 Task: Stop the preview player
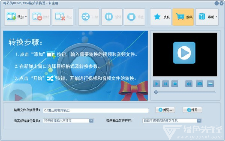(x=175, y=84)
